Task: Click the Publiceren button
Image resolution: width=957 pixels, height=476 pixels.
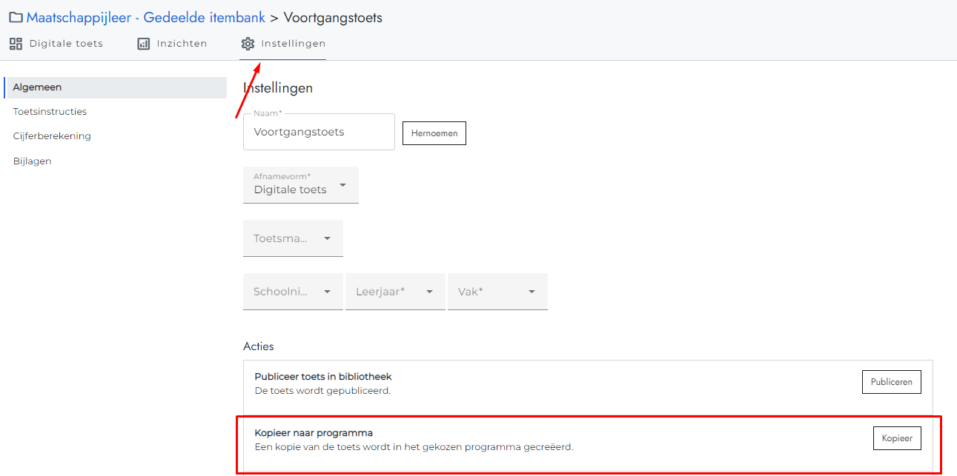Action: [891, 382]
